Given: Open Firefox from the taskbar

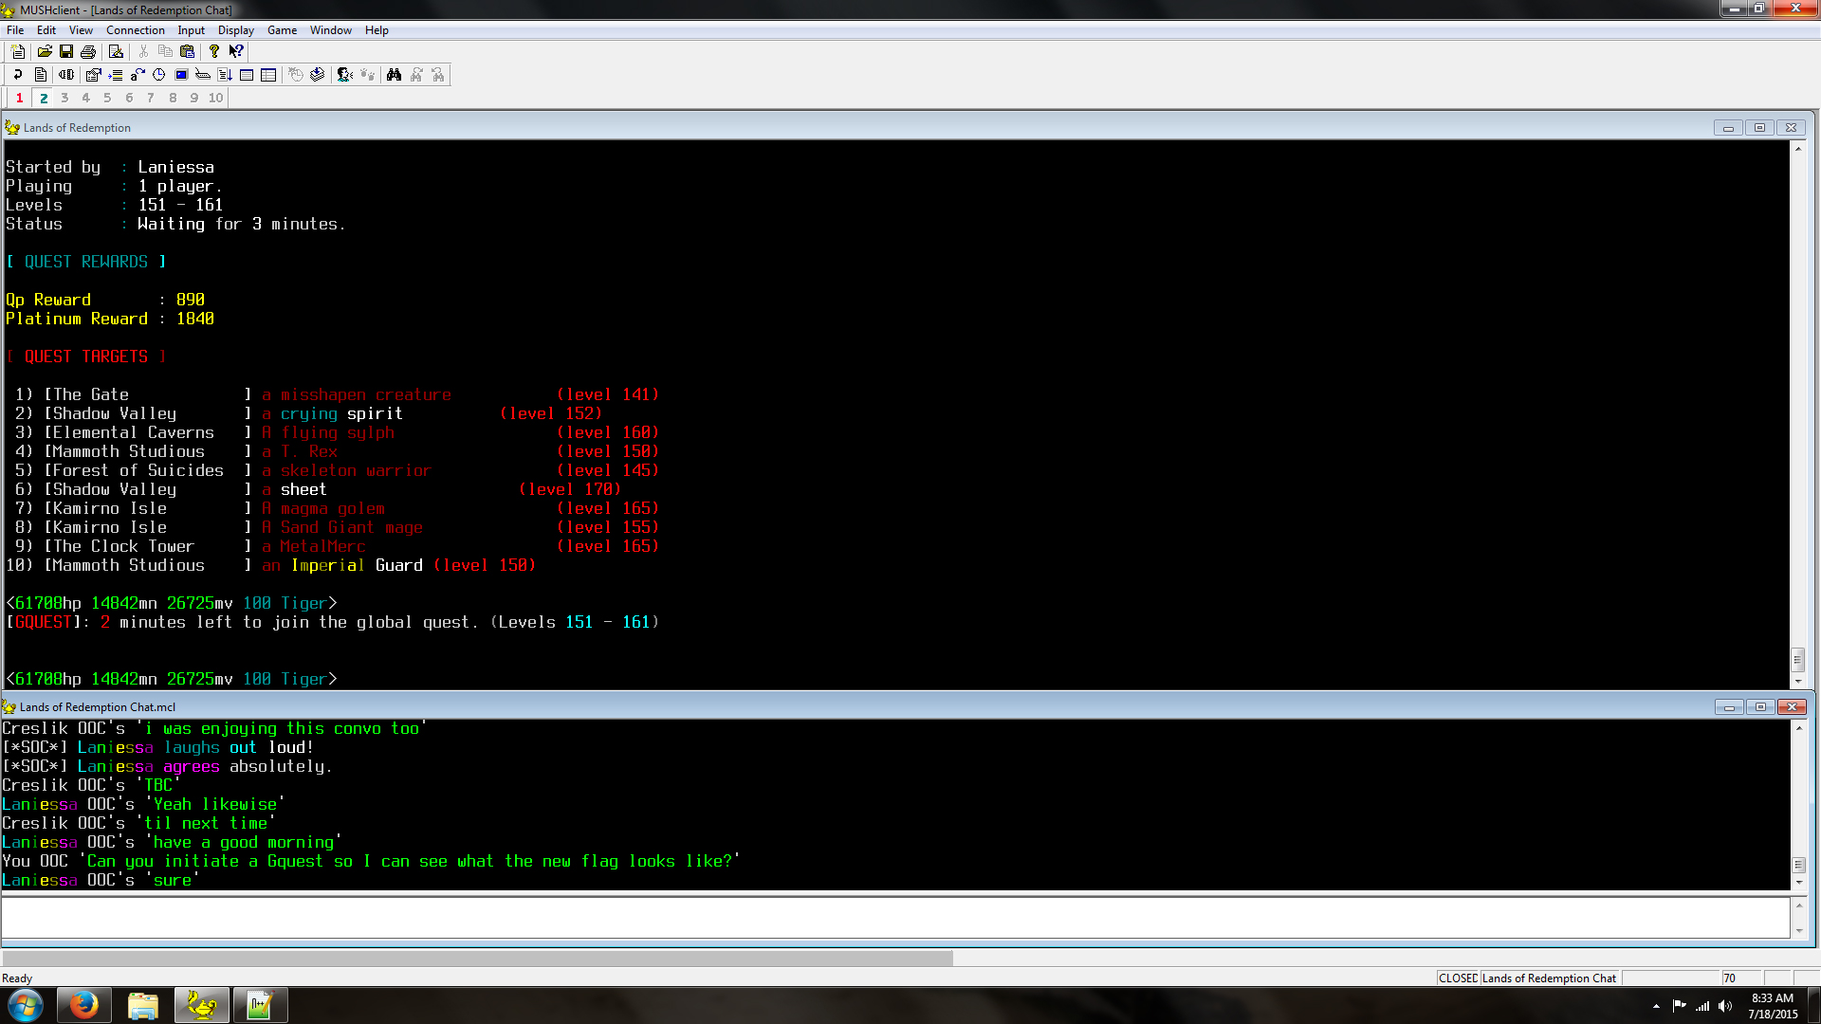Looking at the screenshot, I should [x=83, y=1005].
